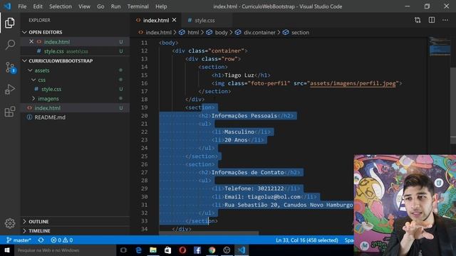The width and height of the screenshot is (456, 256).
Task: Open the File menu
Action: 22,6
